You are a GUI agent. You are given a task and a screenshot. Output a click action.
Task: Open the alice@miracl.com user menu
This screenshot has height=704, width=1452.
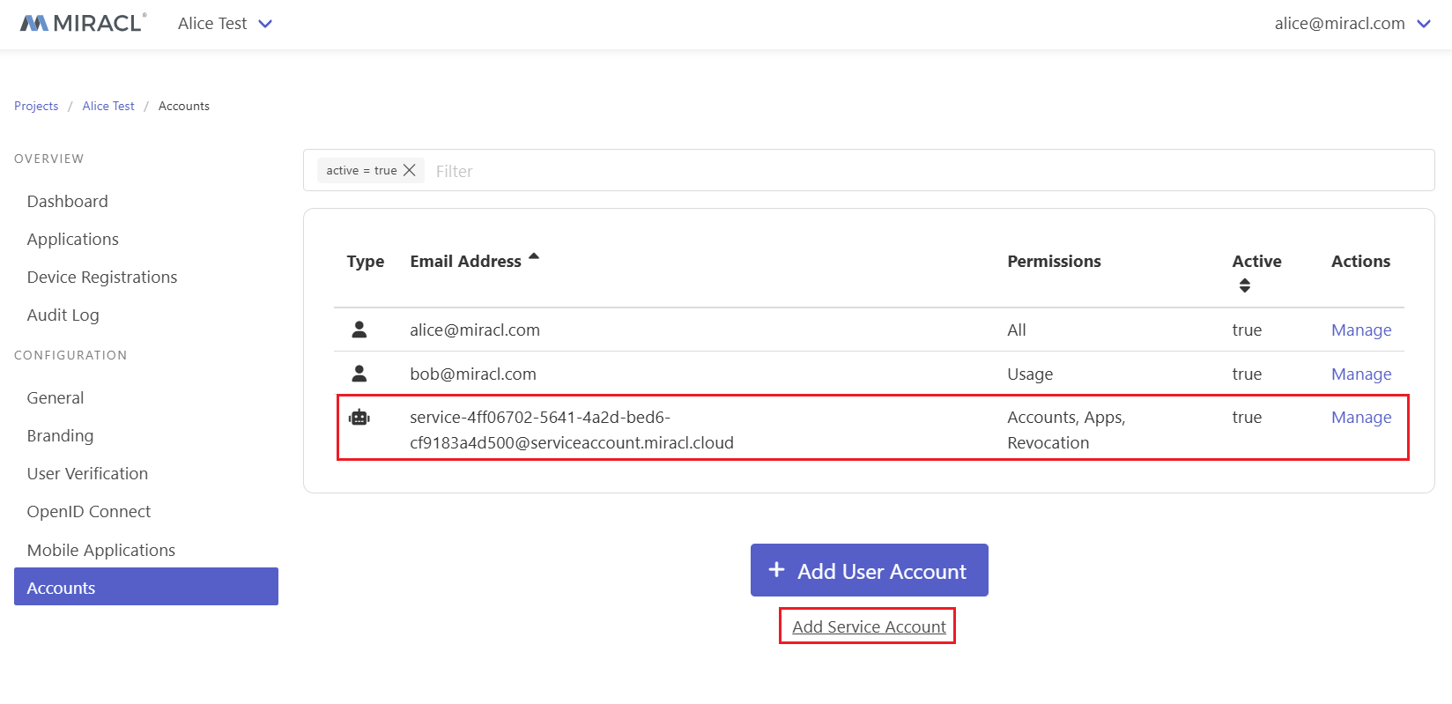pos(1352,24)
